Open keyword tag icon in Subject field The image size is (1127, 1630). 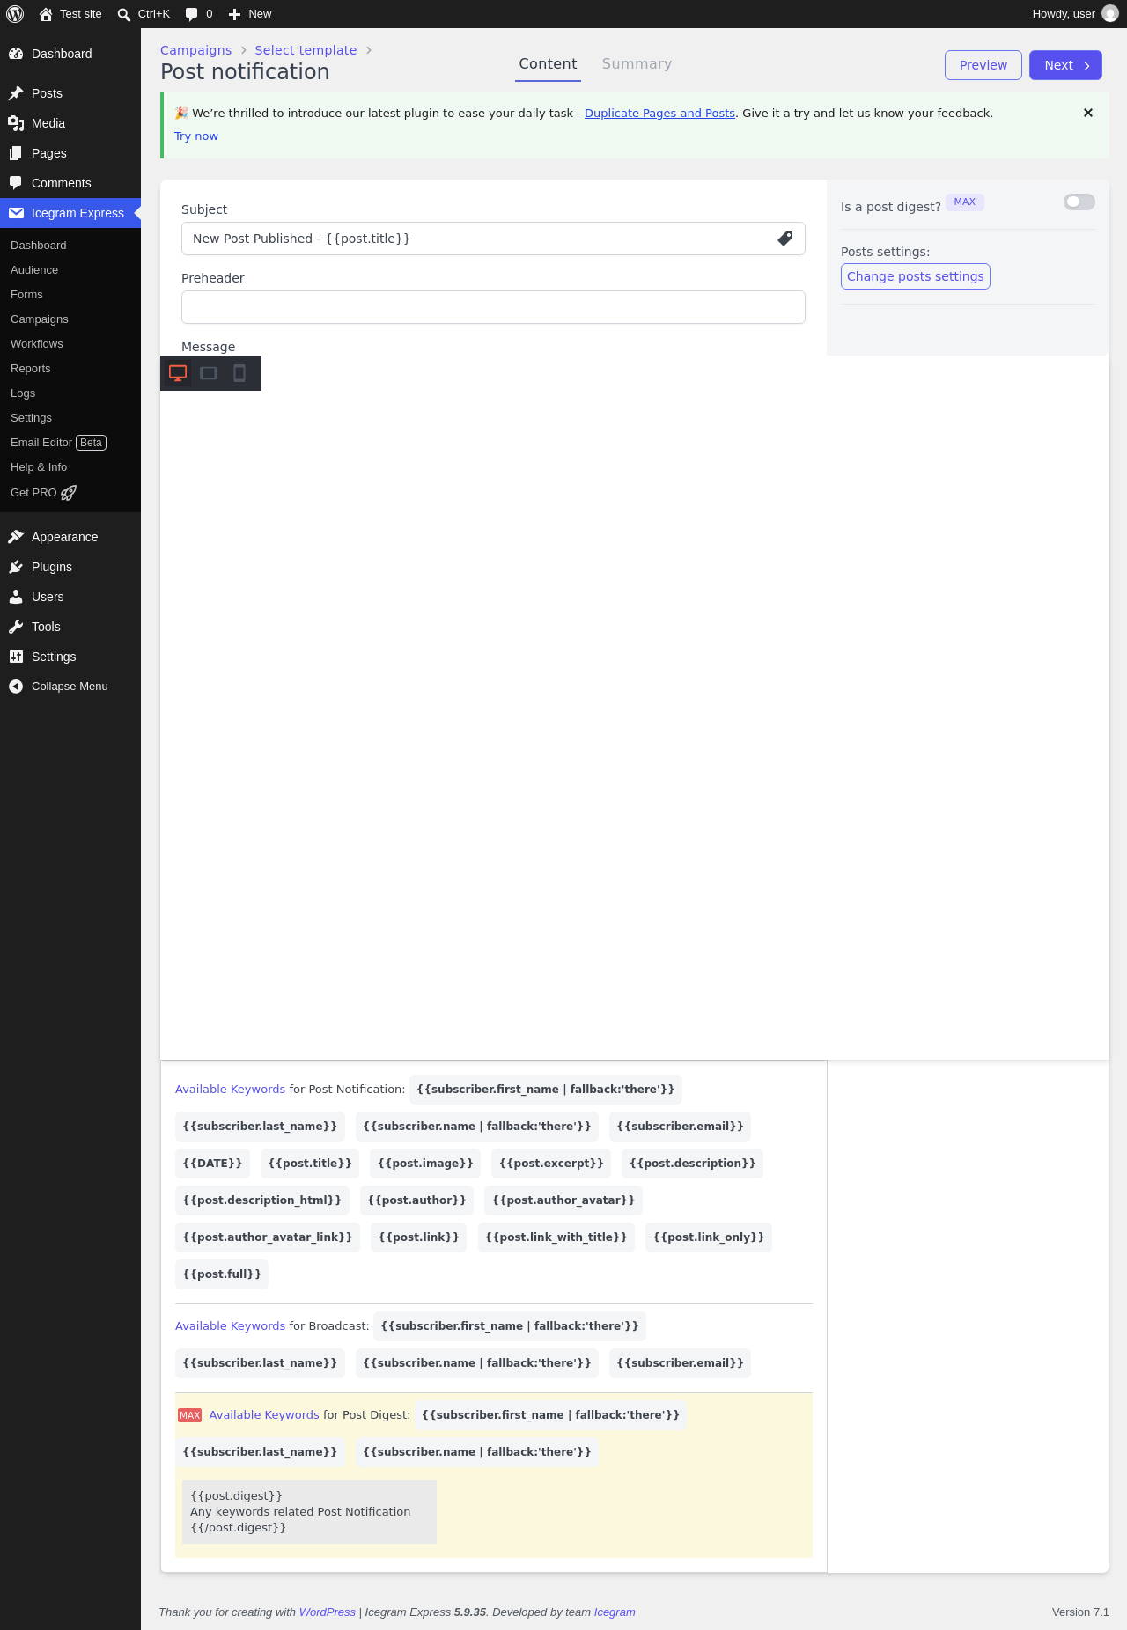[785, 239]
